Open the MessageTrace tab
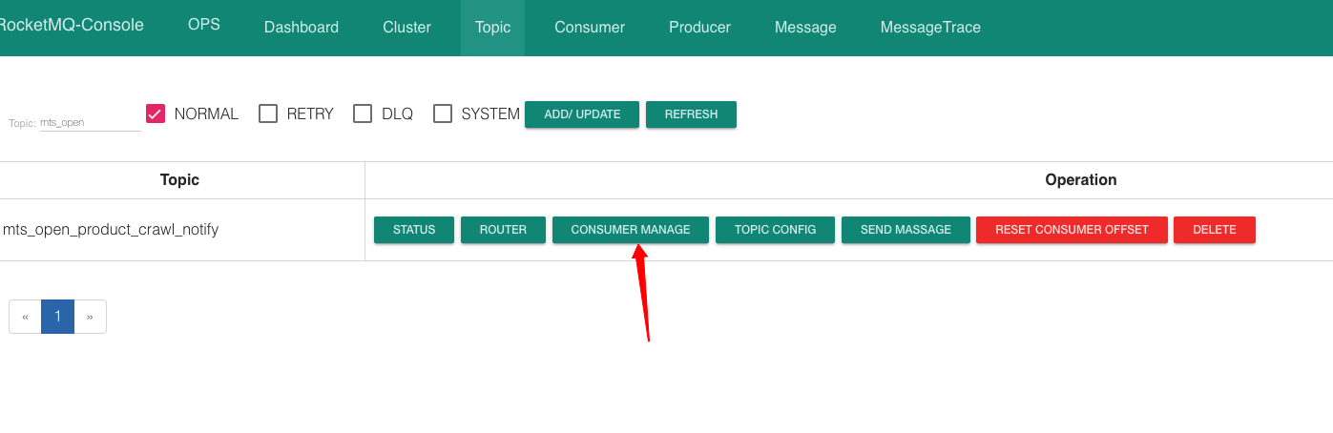The image size is (1333, 433). click(929, 28)
